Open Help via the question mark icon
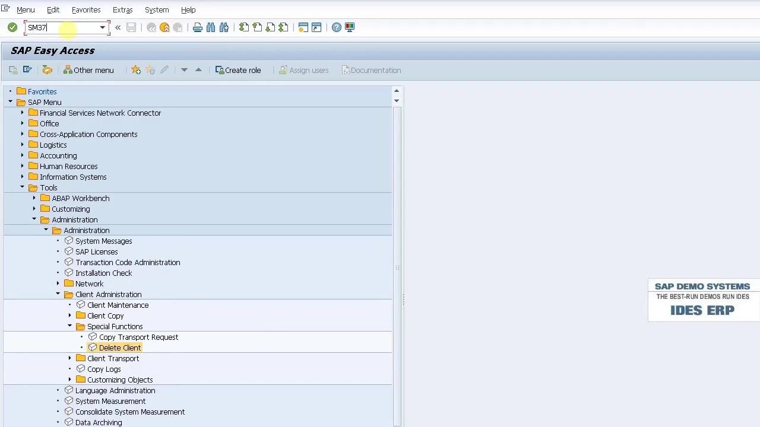 click(x=337, y=27)
